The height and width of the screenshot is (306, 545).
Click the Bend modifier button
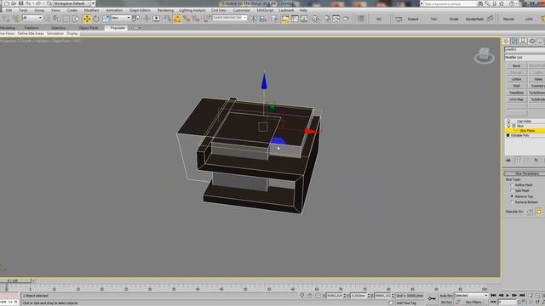(x=516, y=65)
